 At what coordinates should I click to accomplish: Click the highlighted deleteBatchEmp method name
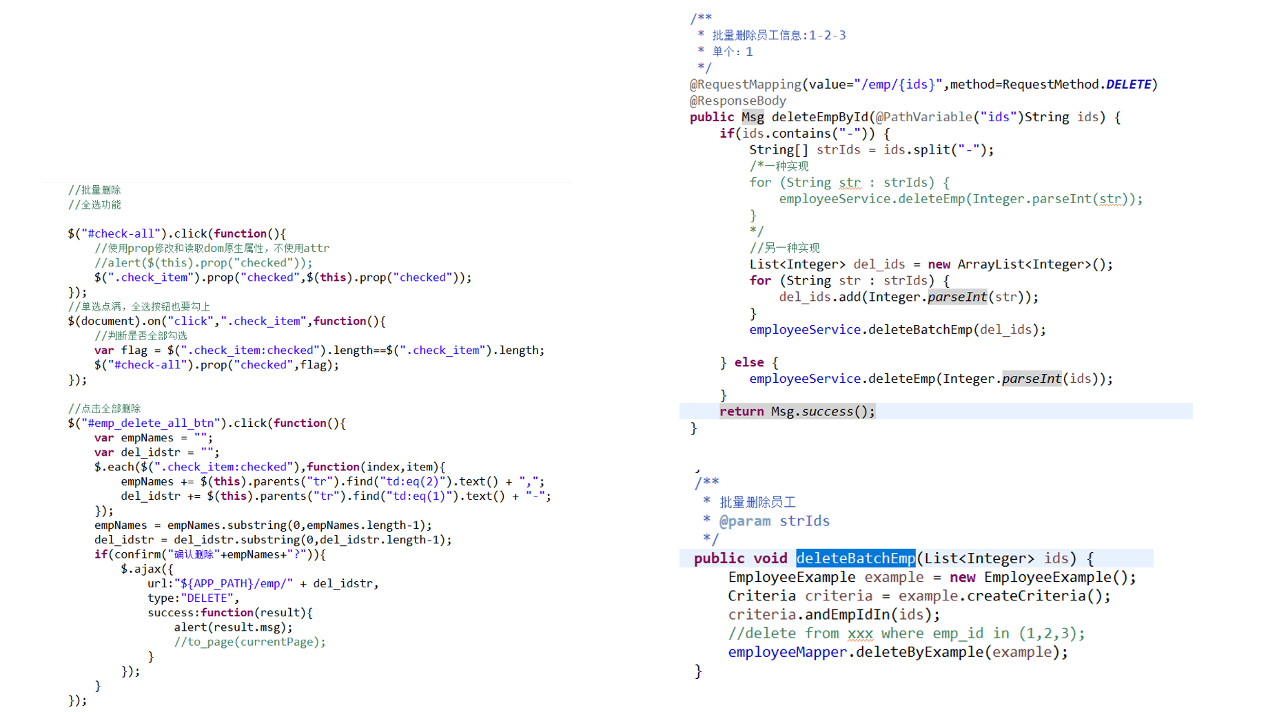[855, 558]
